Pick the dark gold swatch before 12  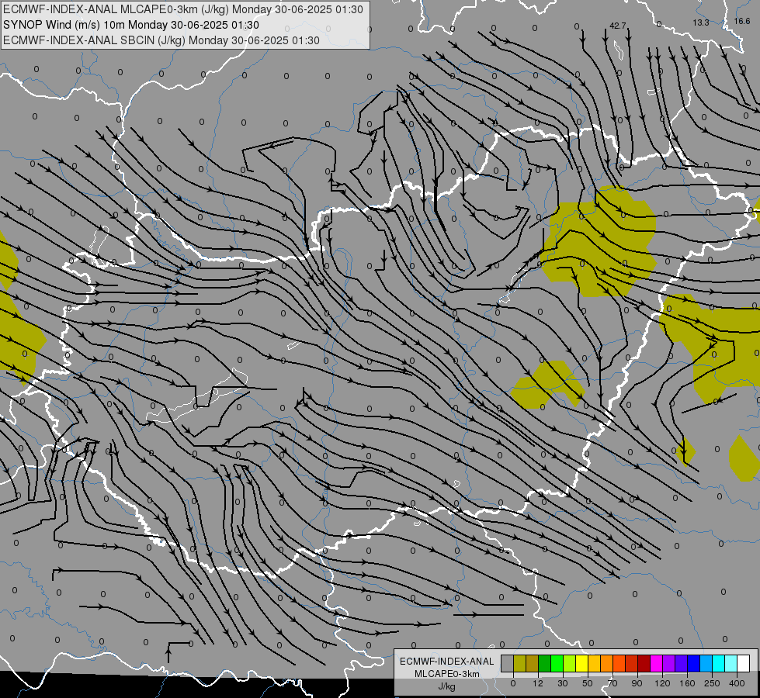tap(533, 663)
